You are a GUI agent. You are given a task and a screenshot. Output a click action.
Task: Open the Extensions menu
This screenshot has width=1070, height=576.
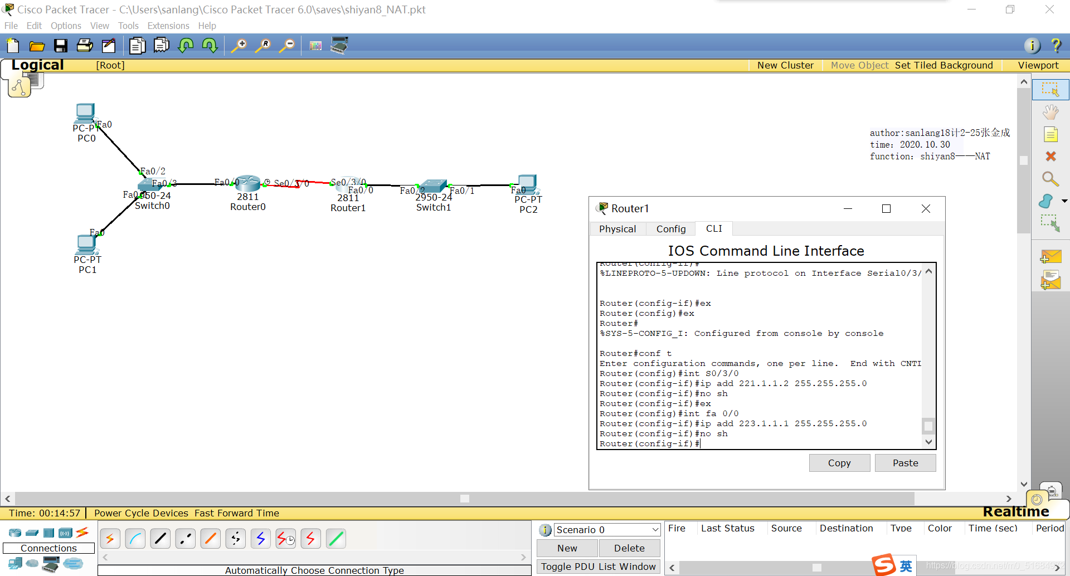(x=168, y=26)
